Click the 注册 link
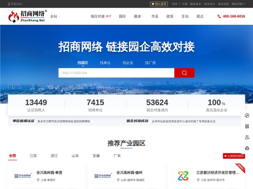 pyautogui.click(x=185, y=4)
